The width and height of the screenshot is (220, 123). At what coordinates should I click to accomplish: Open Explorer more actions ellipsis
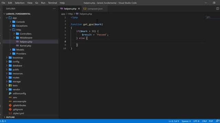point(54,9)
